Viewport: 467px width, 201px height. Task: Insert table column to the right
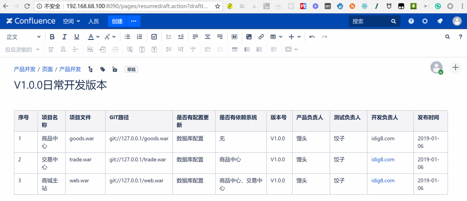pyautogui.click(x=181, y=49)
